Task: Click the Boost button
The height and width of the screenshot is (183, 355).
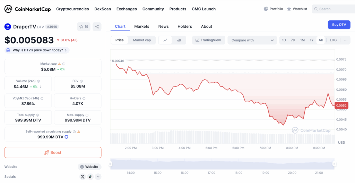Action: point(53,153)
